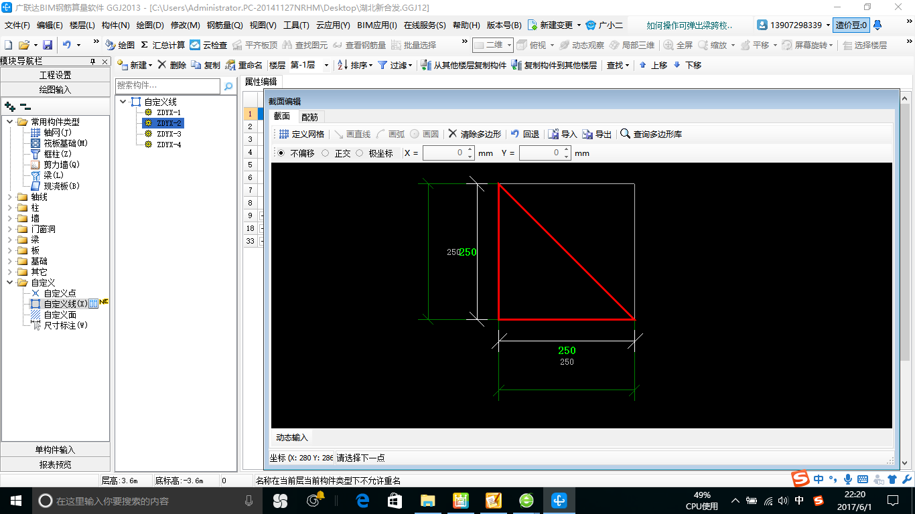Viewport: 915px width, 514px height.
Task: Switch to 截面 tab
Action: 282,116
